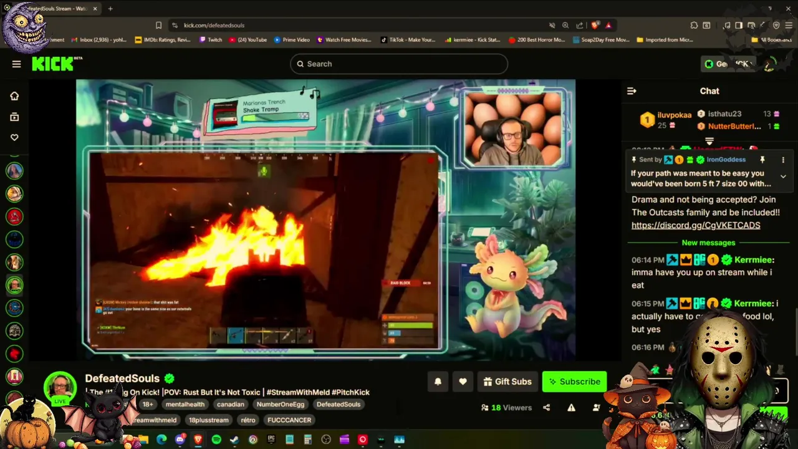Toggle stream notifications bell
The height and width of the screenshot is (449, 798).
[438, 382]
